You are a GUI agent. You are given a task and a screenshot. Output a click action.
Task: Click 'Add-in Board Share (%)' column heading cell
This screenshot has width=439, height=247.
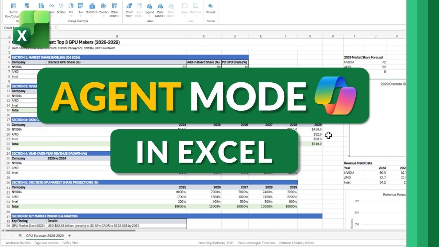pyautogui.click(x=204, y=62)
